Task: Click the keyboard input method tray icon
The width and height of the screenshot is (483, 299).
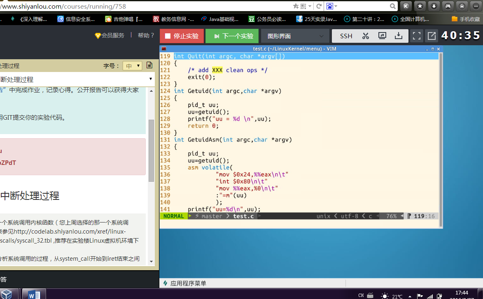Action: click(370, 296)
